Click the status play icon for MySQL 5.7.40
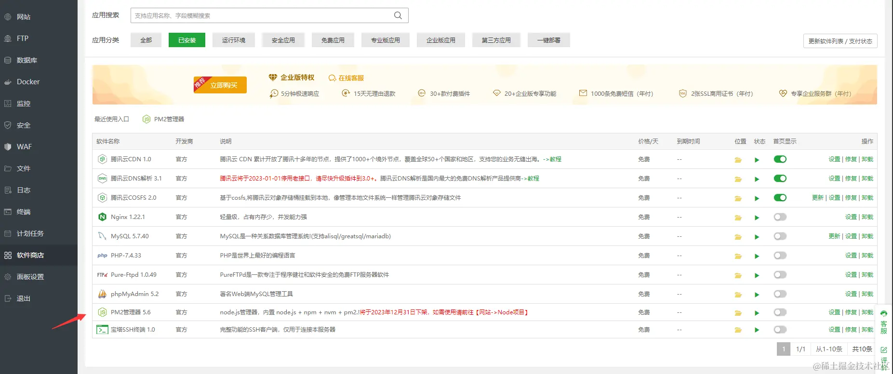The height and width of the screenshot is (374, 893). 757,237
